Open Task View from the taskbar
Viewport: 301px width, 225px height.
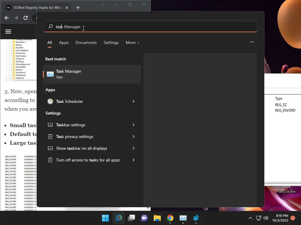point(131,218)
